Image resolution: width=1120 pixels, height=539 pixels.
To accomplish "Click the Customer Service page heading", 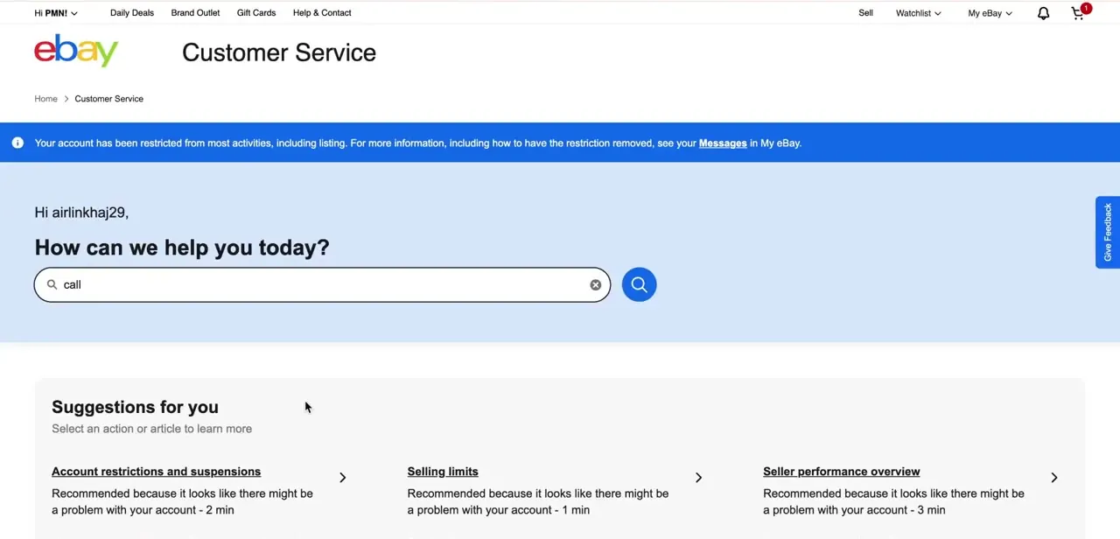I will (x=279, y=52).
